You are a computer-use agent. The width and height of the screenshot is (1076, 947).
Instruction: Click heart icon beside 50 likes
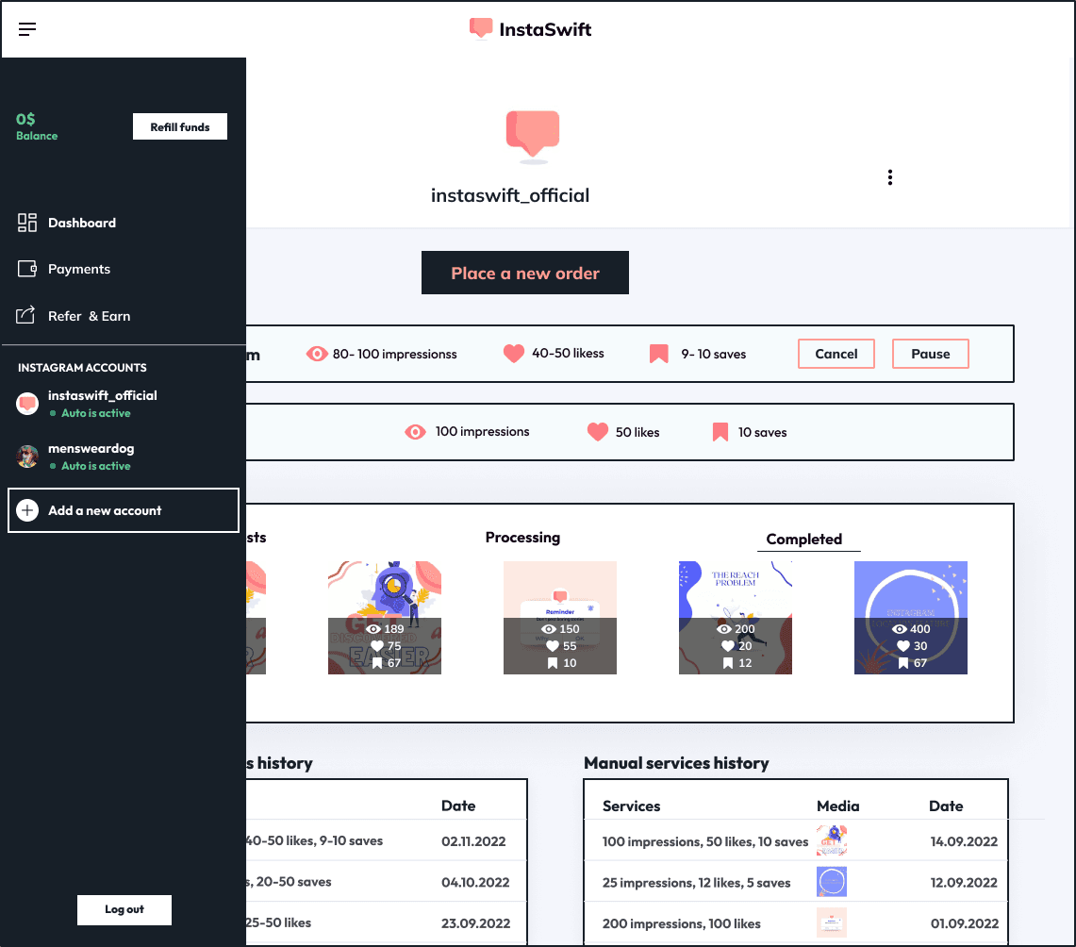point(598,432)
